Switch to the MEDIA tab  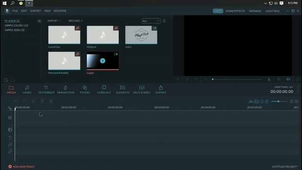pyautogui.click(x=11, y=90)
